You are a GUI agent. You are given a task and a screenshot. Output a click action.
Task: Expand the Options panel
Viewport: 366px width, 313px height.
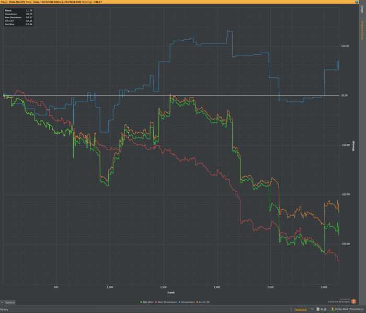tap(8, 303)
